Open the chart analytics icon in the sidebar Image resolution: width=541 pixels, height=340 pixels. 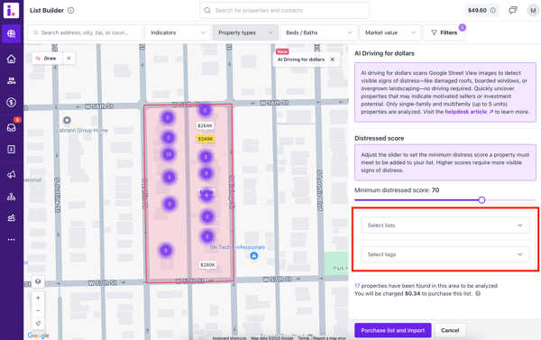[11, 218]
